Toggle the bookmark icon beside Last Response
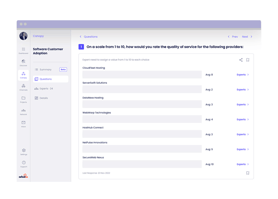The width and height of the screenshot is (278, 199). pyautogui.click(x=248, y=173)
